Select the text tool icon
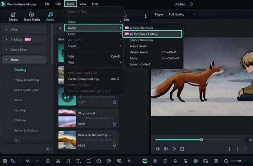The width and height of the screenshot is (253, 166). pyautogui.click(x=78, y=161)
